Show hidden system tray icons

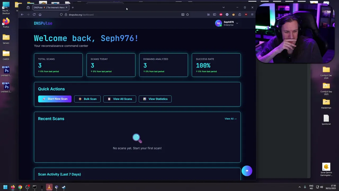point(300,187)
